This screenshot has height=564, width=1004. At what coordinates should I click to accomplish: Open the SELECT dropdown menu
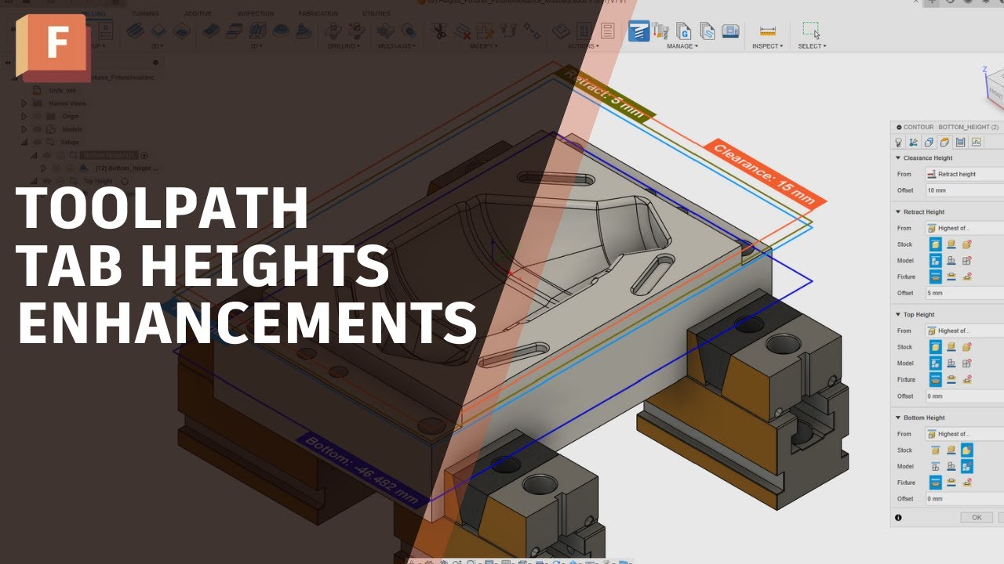pos(812,46)
